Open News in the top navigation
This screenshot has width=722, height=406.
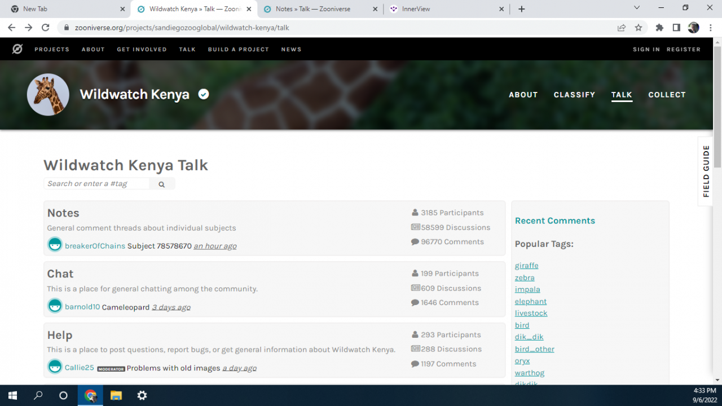[291, 50]
